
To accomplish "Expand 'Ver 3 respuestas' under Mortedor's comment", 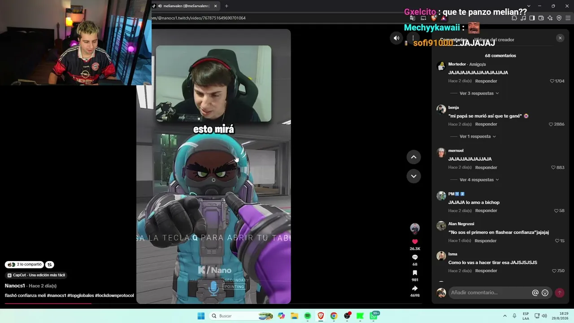I will coord(479,93).
